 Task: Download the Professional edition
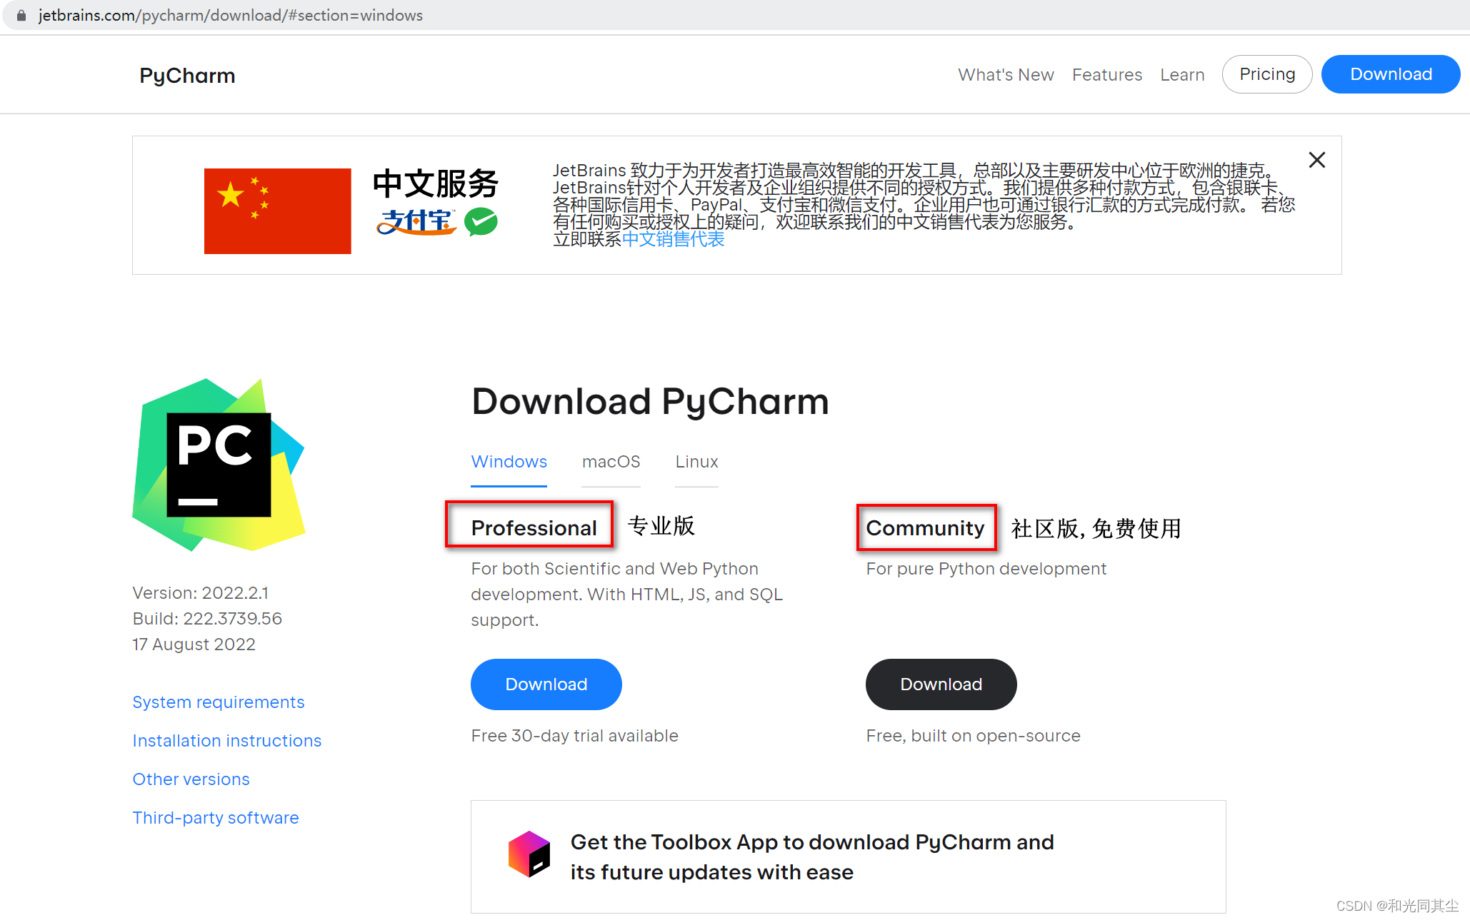tap(546, 684)
